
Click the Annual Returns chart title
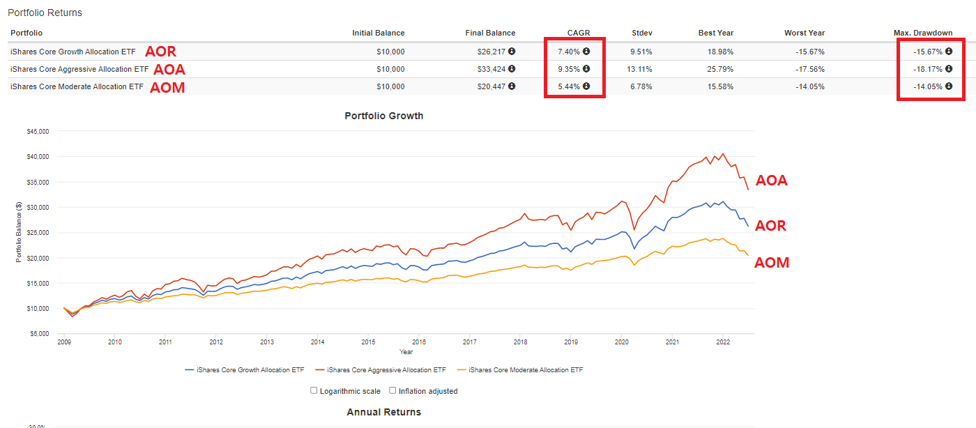384,412
